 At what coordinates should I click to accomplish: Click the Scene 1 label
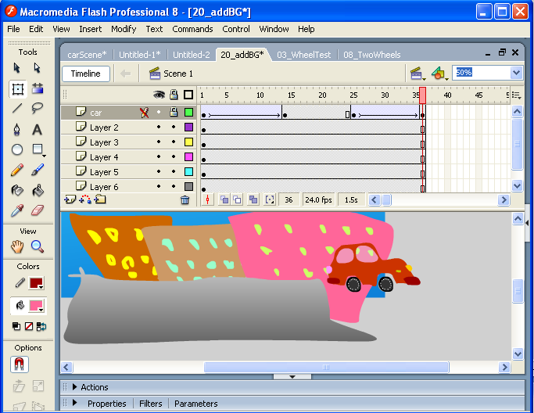click(177, 74)
